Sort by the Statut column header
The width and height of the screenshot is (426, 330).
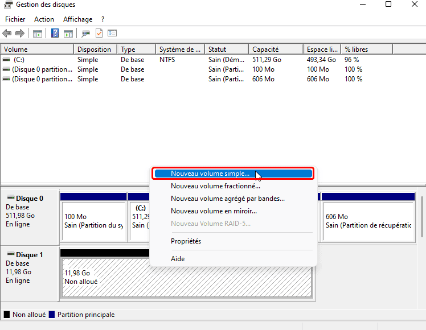[227, 49]
